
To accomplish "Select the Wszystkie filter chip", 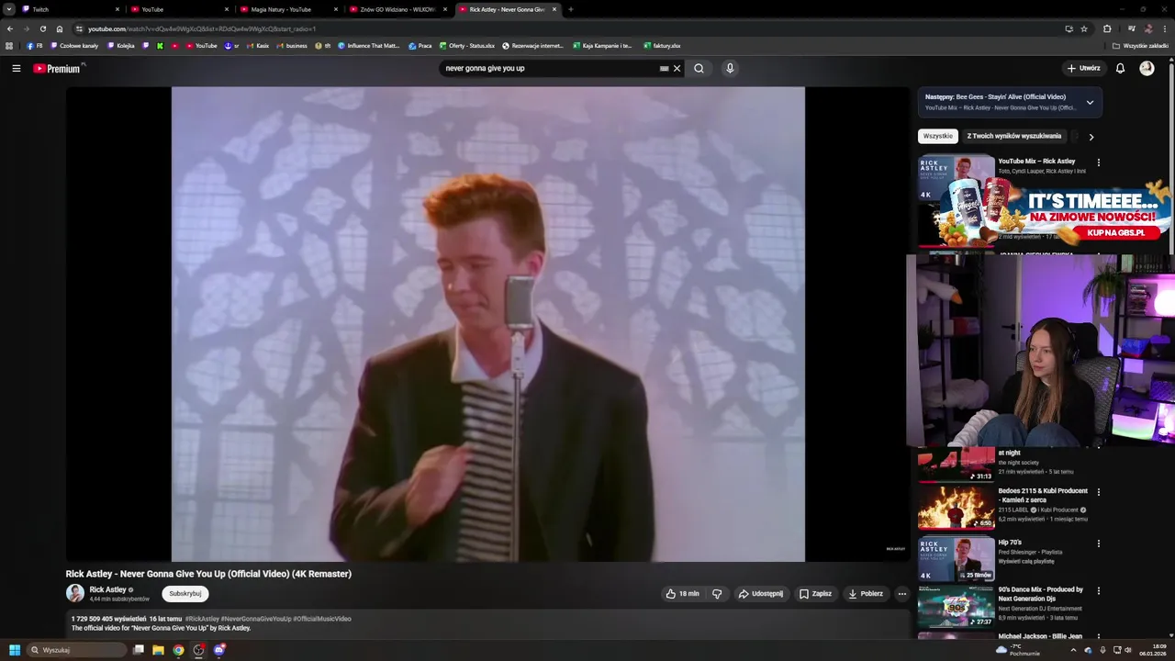I will [938, 136].
